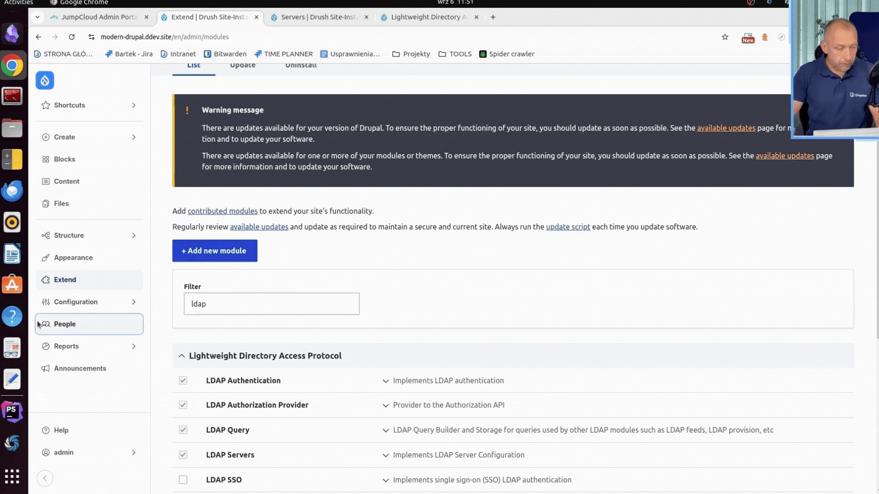Collapse the Lightweight Directory Access Protocol section
Image resolution: width=879 pixels, height=494 pixels.
[182, 355]
